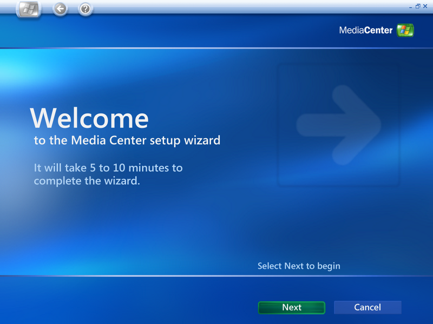
Task: Go back using the left arrow button
Action: tap(60, 9)
